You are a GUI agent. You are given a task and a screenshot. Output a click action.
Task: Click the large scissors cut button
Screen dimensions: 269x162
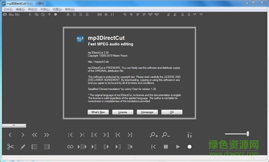10,147
